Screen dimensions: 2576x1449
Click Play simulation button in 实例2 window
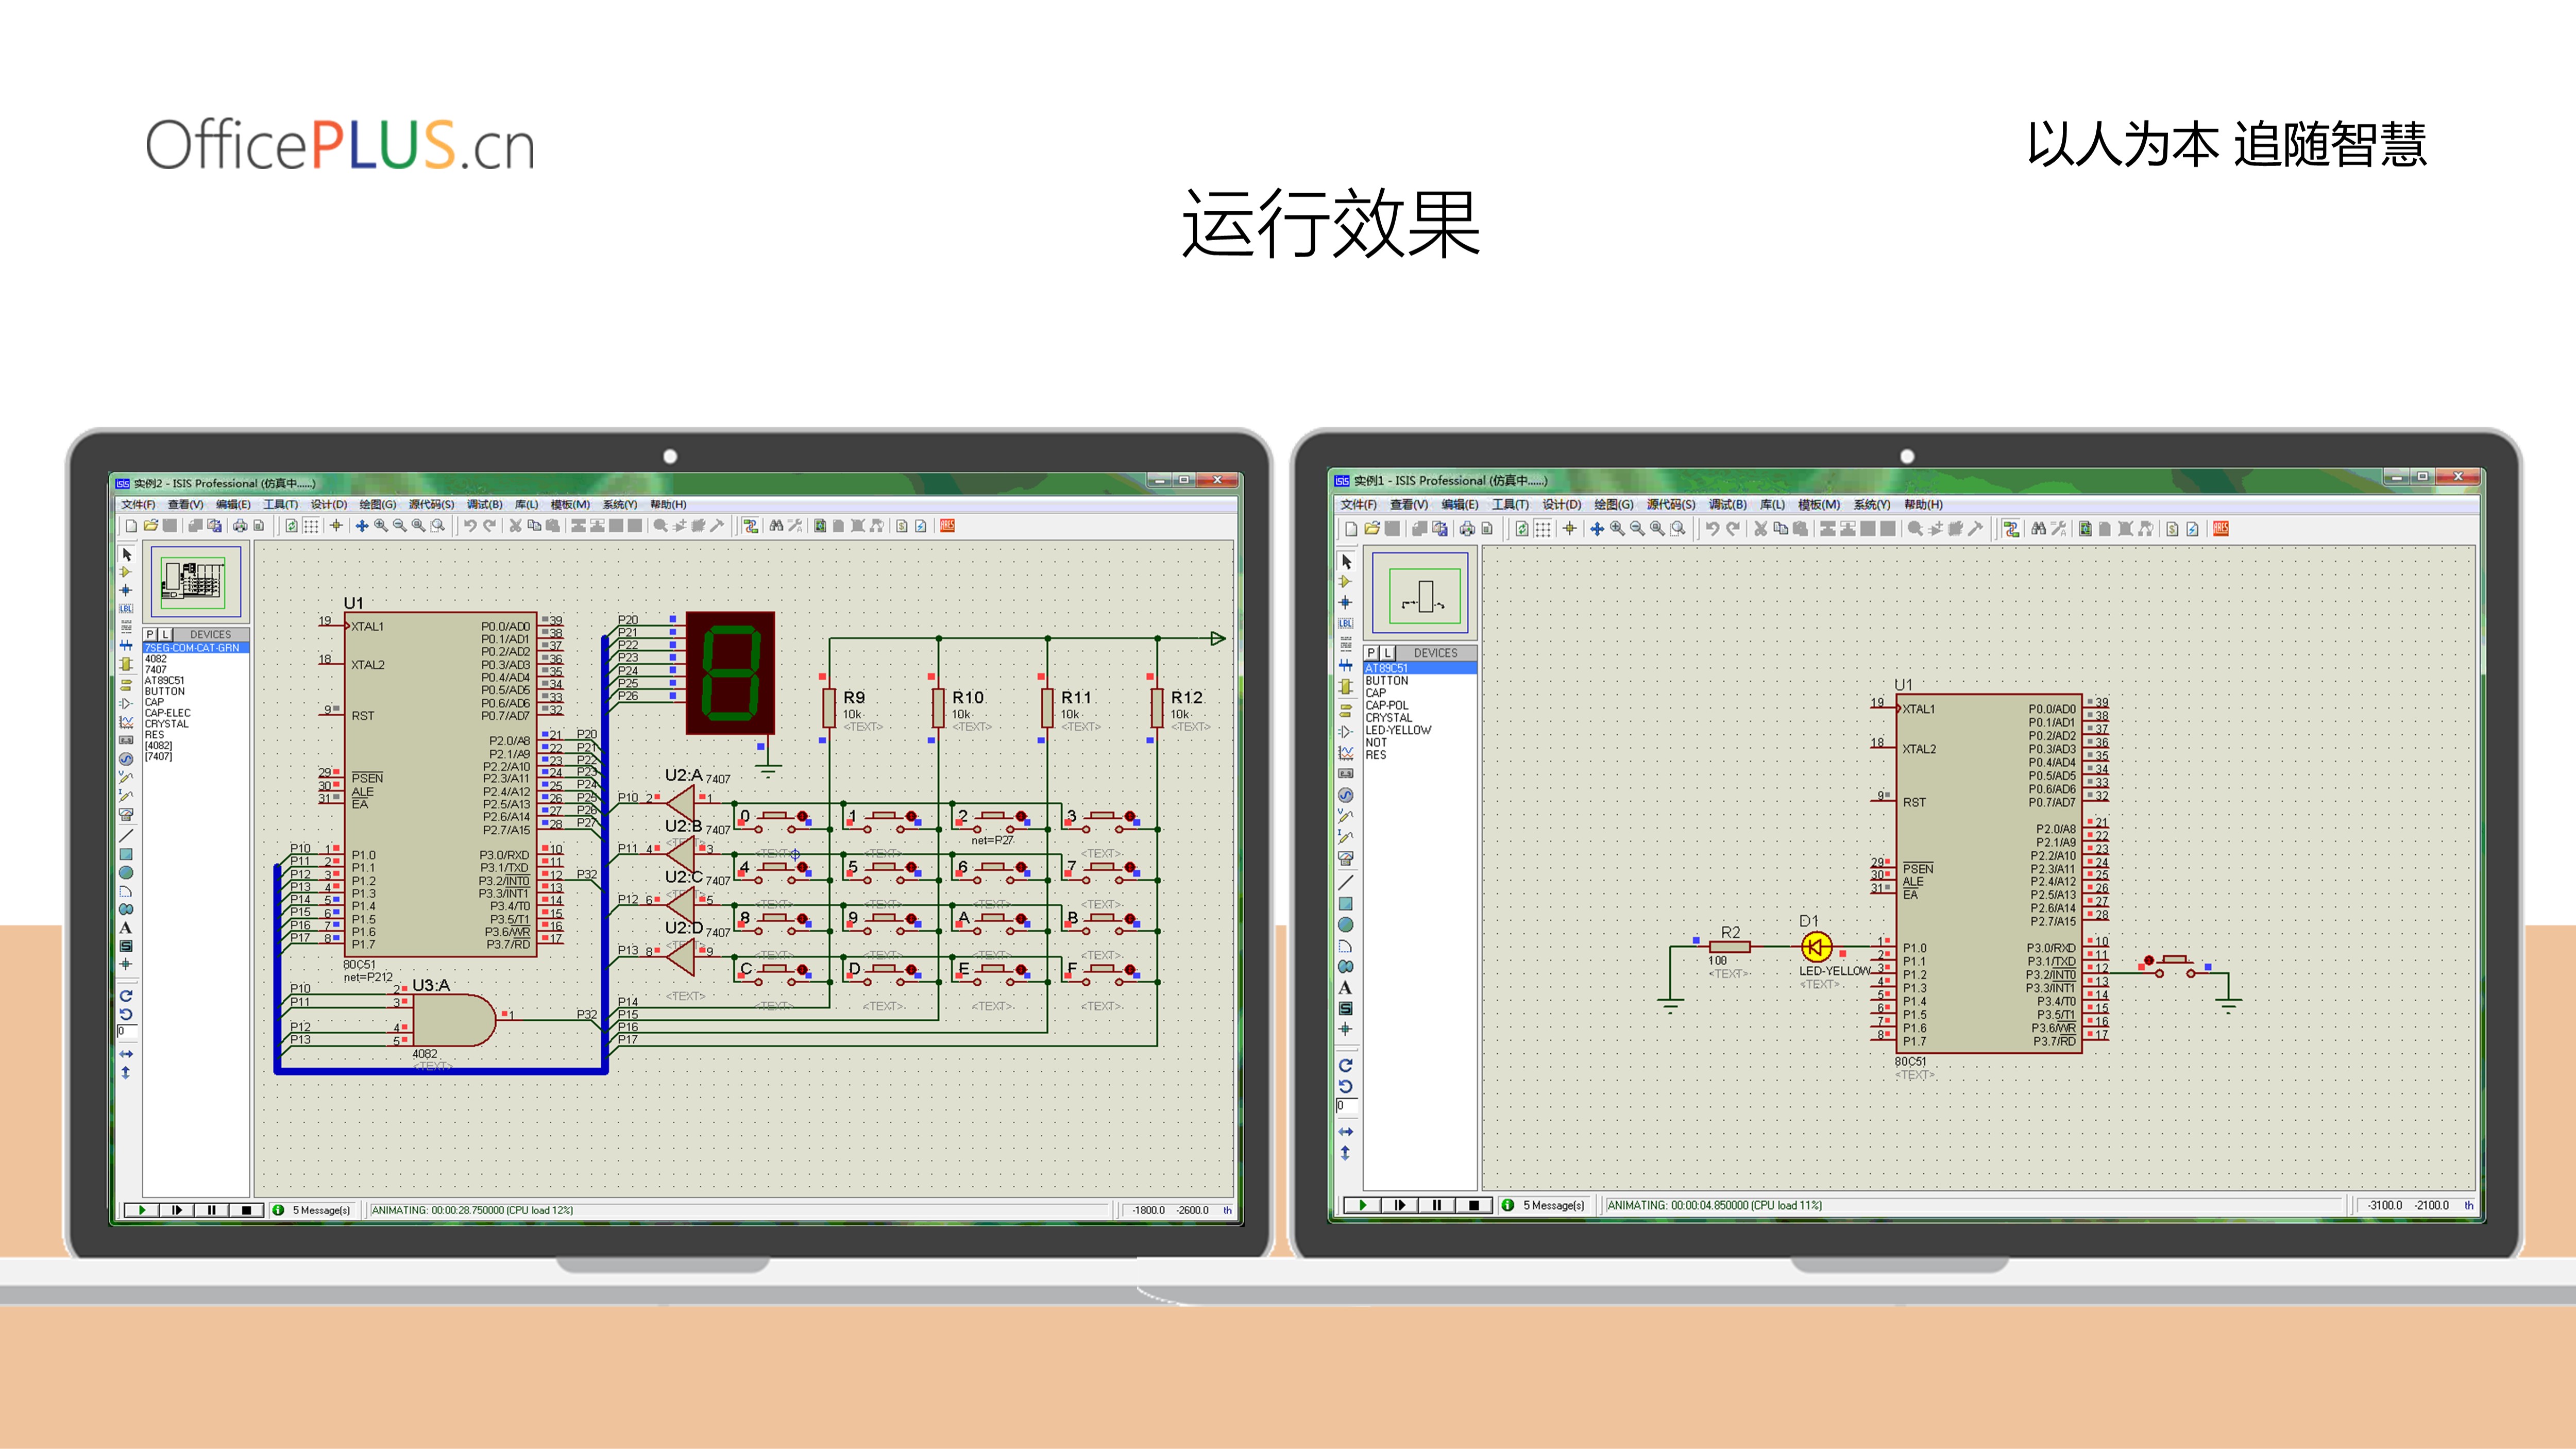tap(141, 1210)
